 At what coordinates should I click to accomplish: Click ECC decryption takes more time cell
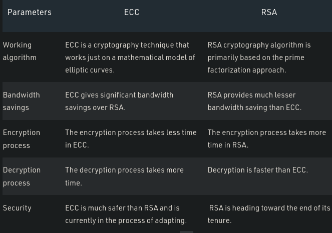(x=124, y=176)
